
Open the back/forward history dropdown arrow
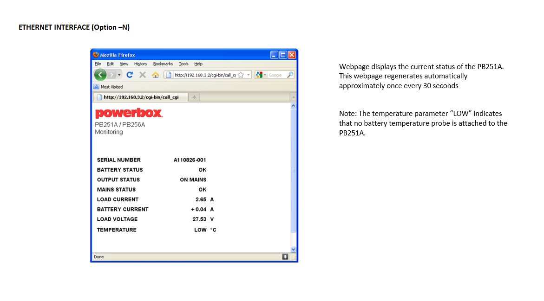[x=119, y=75]
